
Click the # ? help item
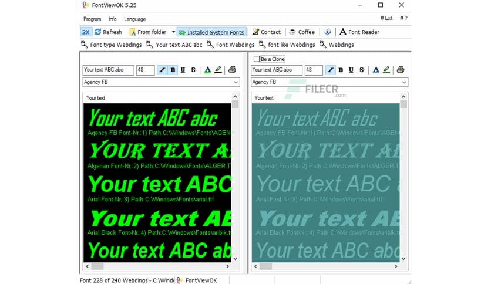(x=403, y=18)
